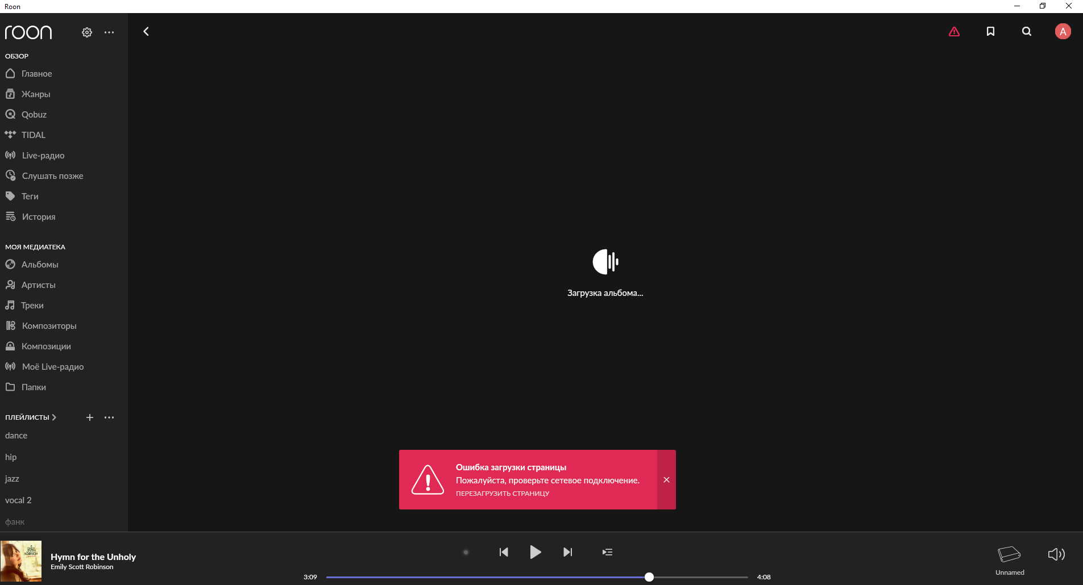The height and width of the screenshot is (585, 1083).
Task: Open Roon settings gear icon
Action: 87,32
